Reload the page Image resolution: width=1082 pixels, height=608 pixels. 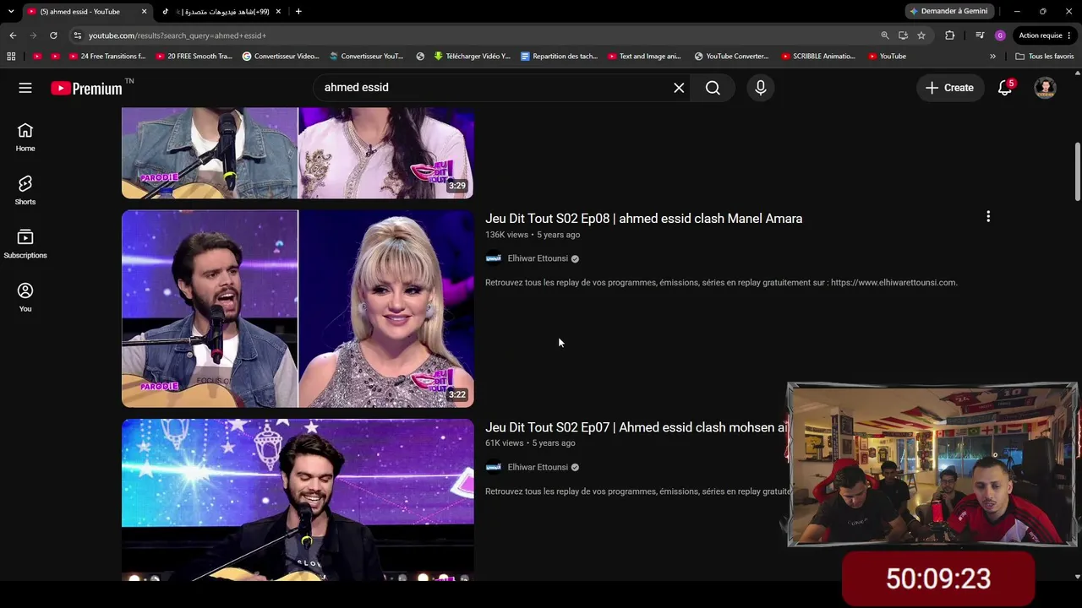pos(53,35)
